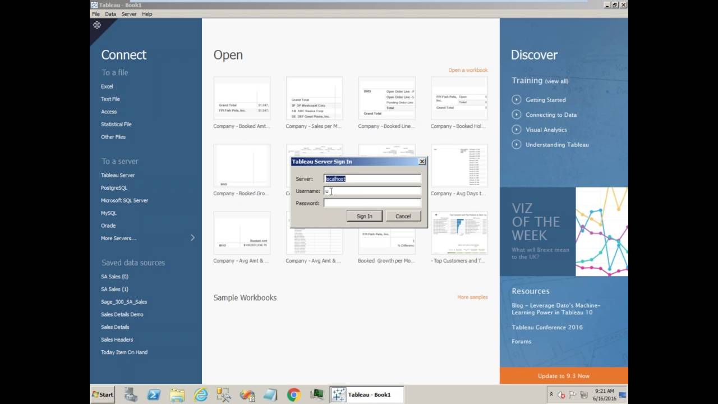The height and width of the screenshot is (404, 718).
Task: Select Tableau - Book1 taskbar button
Action: pyautogui.click(x=367, y=394)
